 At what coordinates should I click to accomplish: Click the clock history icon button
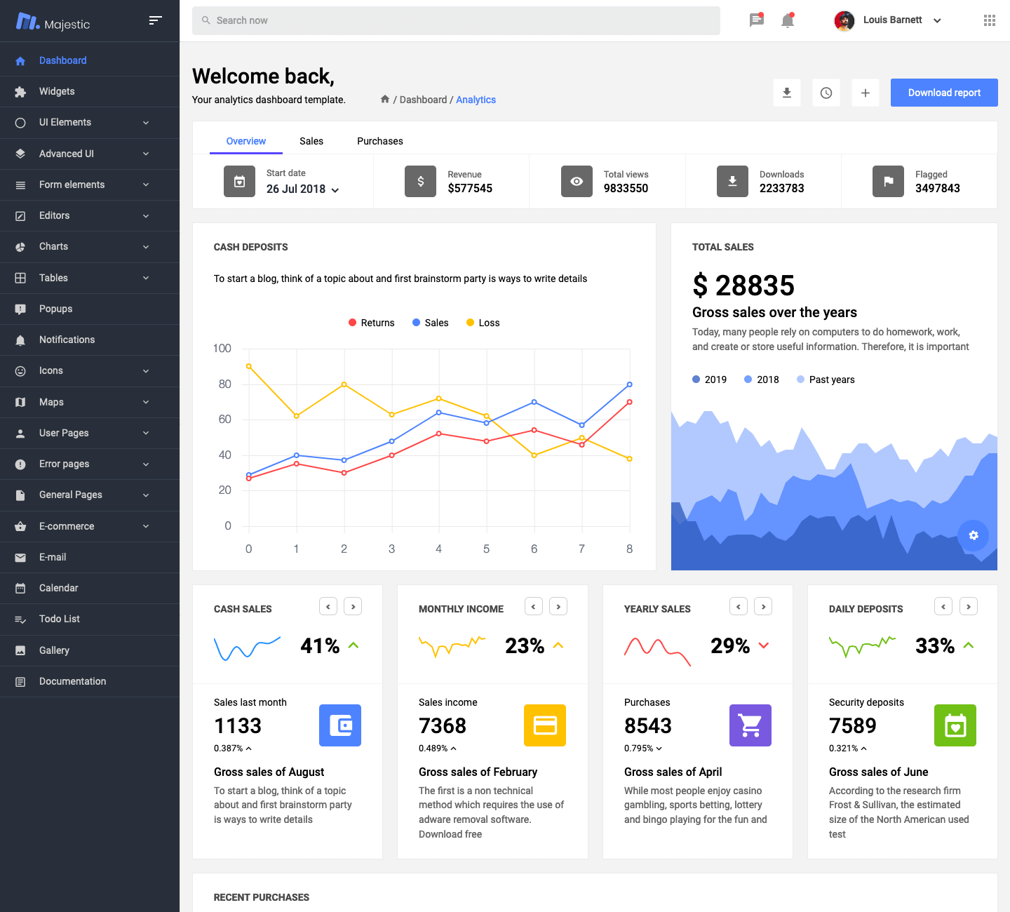coord(826,93)
